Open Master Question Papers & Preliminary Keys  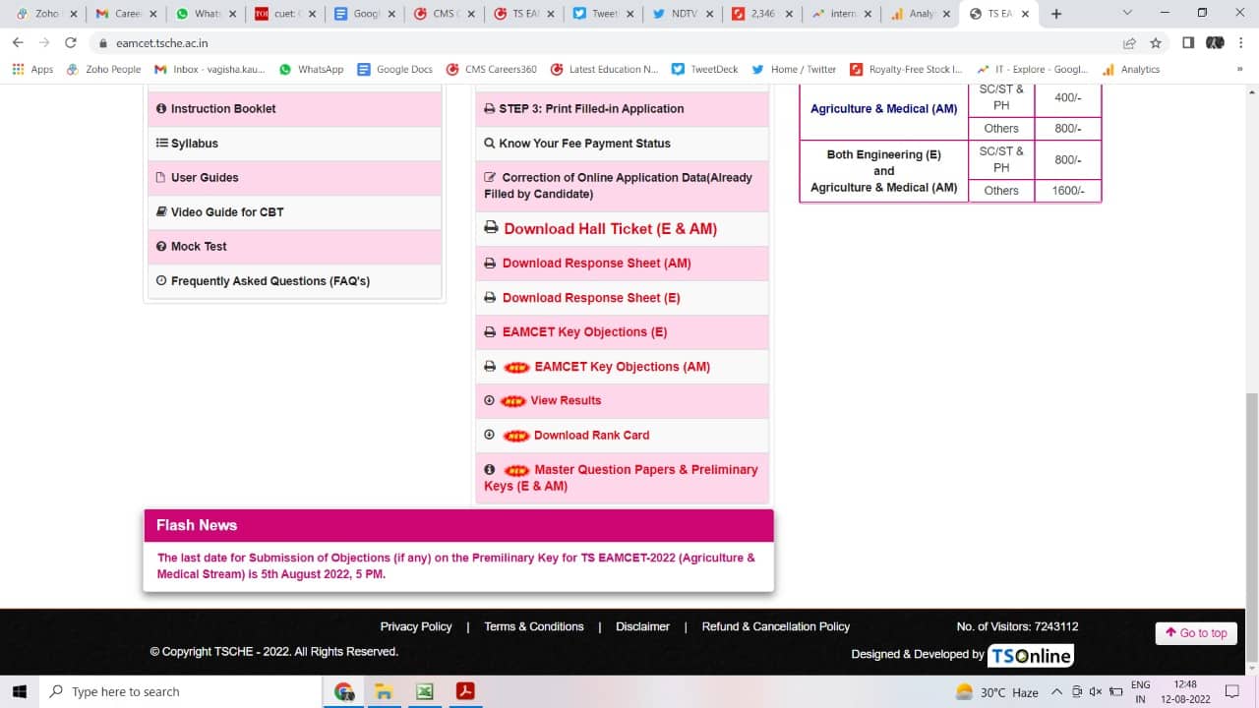point(622,478)
